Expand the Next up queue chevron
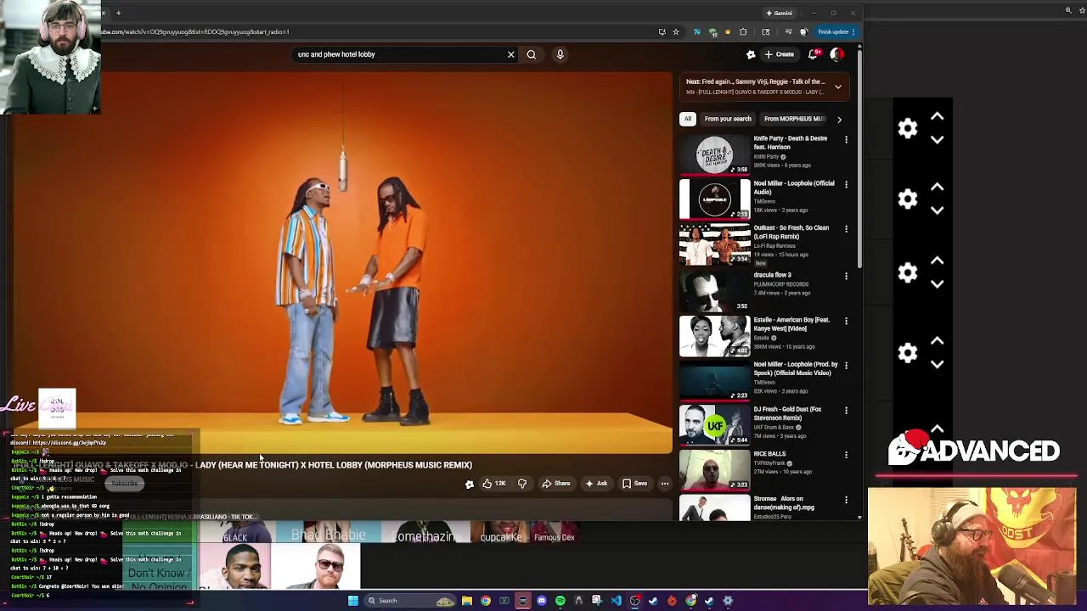 (x=837, y=87)
